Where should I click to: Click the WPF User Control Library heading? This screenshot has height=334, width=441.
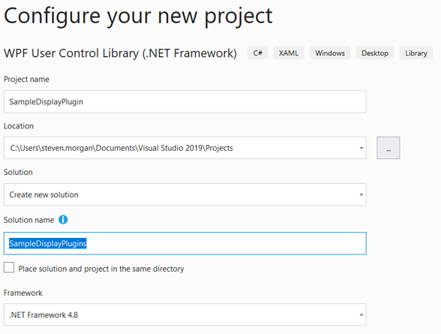[120, 53]
